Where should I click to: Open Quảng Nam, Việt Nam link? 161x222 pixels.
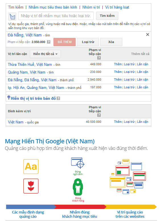(26, 72)
